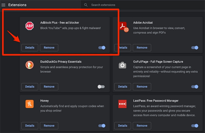Screen dimensions: 205x133
Task: Click the LastPass red icon
Action: point(123,104)
